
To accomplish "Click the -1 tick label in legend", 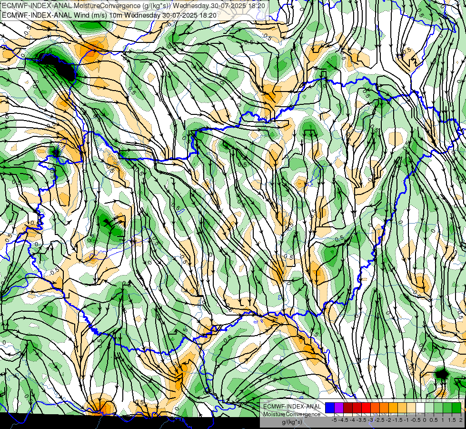I will tap(407, 420).
